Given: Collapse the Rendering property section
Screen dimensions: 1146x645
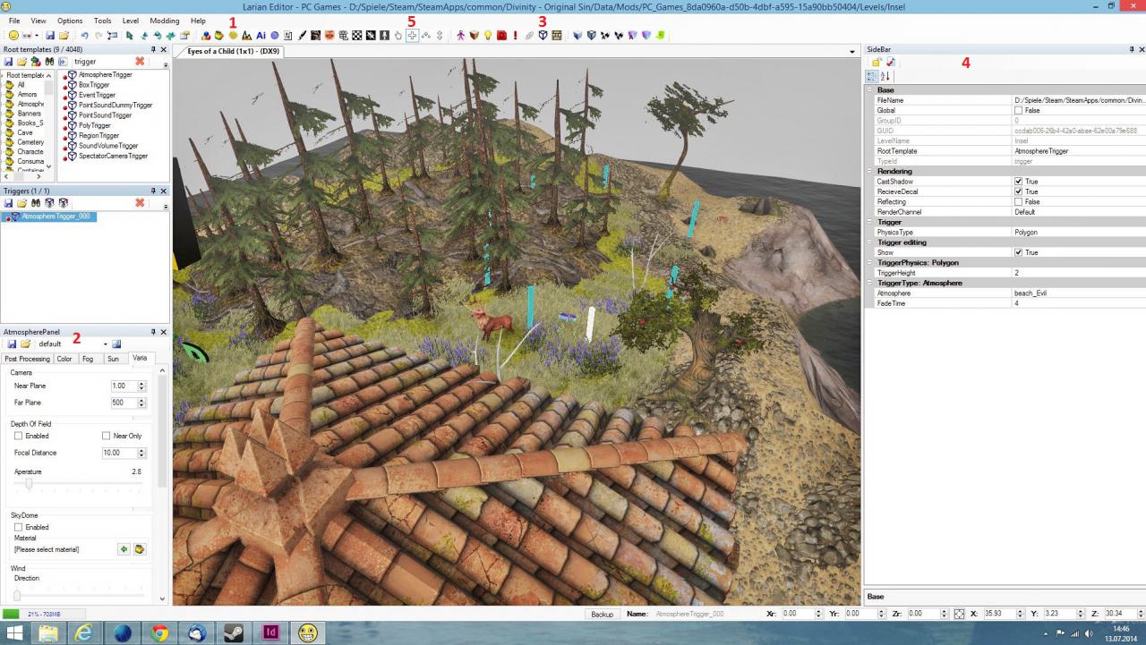Looking at the screenshot, I should pos(869,172).
